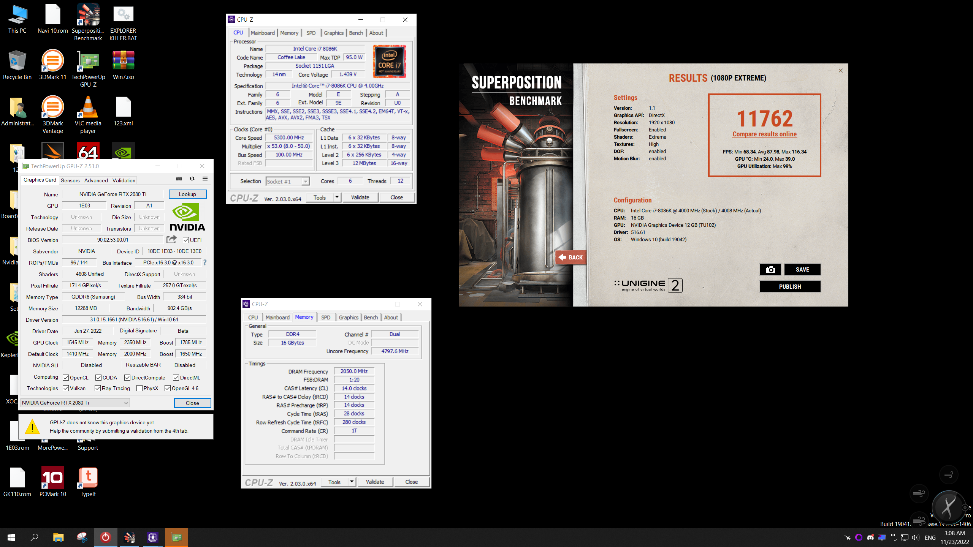Click the DRAM Frequency value field
The height and width of the screenshot is (547, 973).
(354, 371)
